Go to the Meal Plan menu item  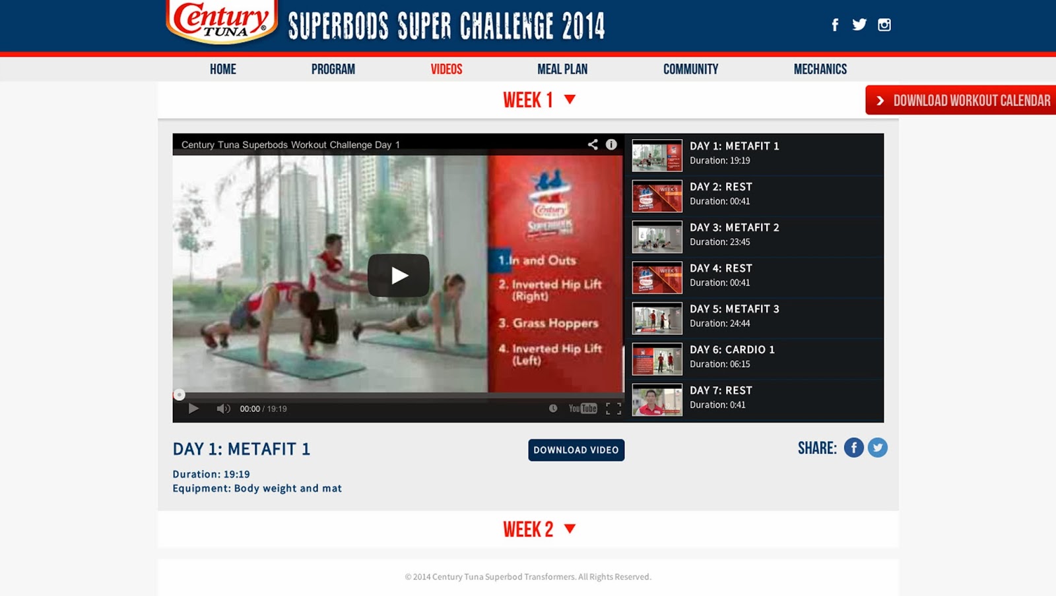[562, 69]
